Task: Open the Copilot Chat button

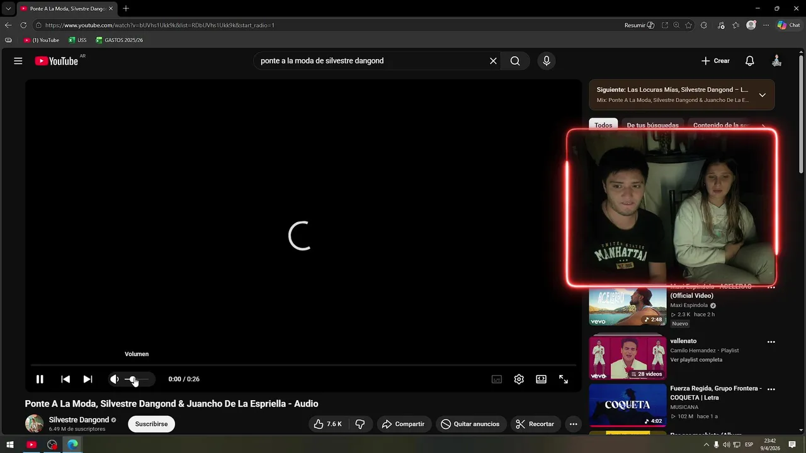Action: [x=788, y=25]
